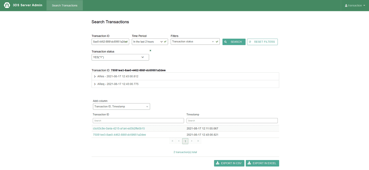
Task: Click the 2 transaction(s) total link
Action: 185,152
